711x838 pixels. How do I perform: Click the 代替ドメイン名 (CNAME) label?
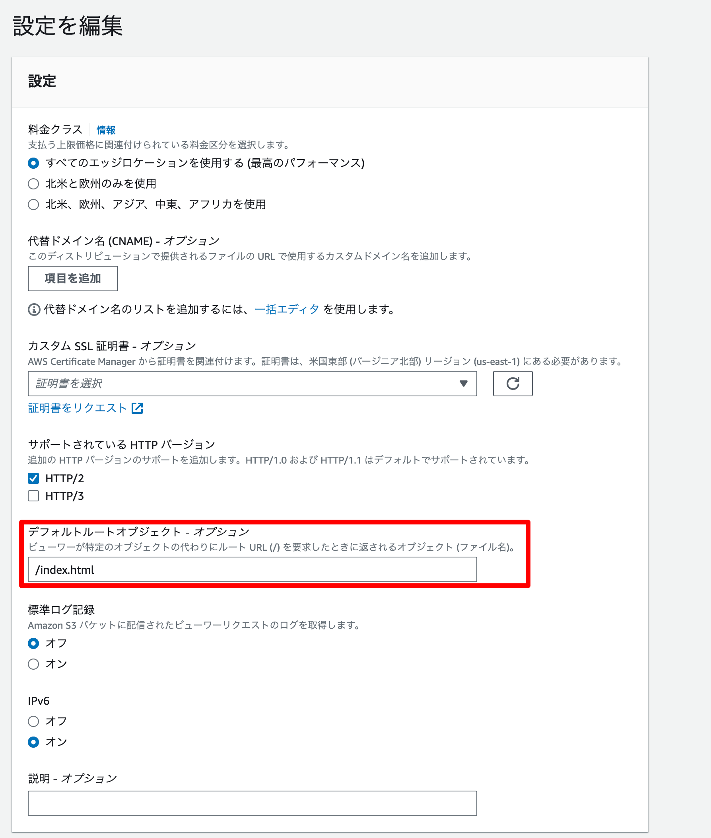(124, 241)
